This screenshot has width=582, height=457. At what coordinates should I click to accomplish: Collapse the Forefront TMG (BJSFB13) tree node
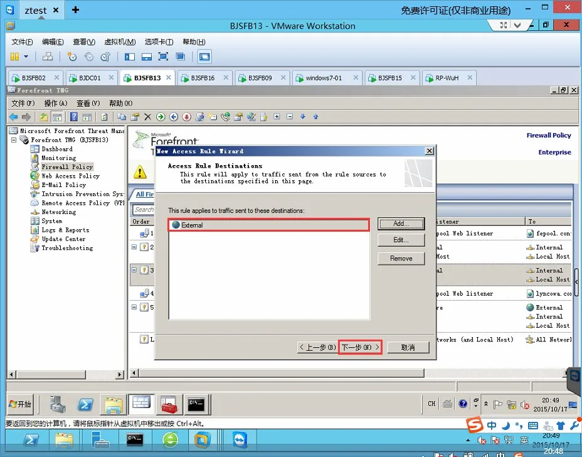(14, 140)
